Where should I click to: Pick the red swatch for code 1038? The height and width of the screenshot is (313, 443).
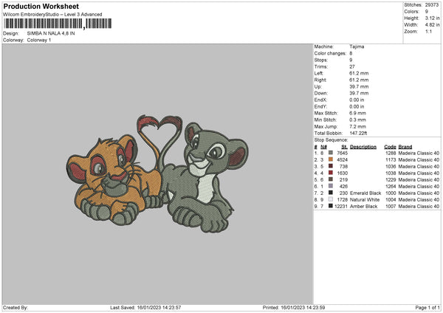(x=329, y=173)
